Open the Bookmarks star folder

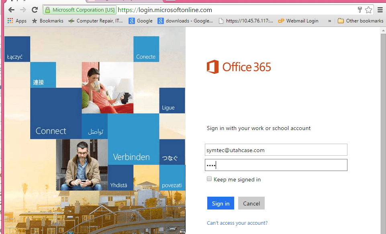click(x=48, y=21)
